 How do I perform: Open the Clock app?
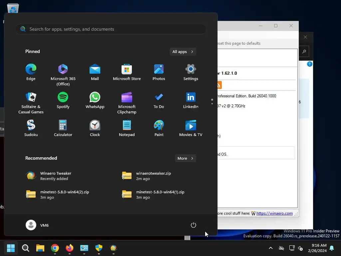(x=95, y=128)
